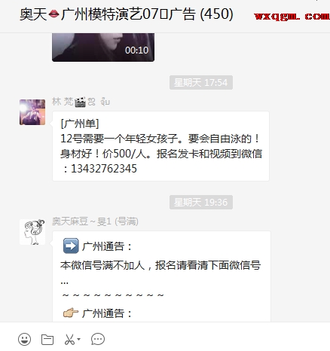Click the lips emoji in chat title
Screen dimensions: 330x351
pos(53,14)
